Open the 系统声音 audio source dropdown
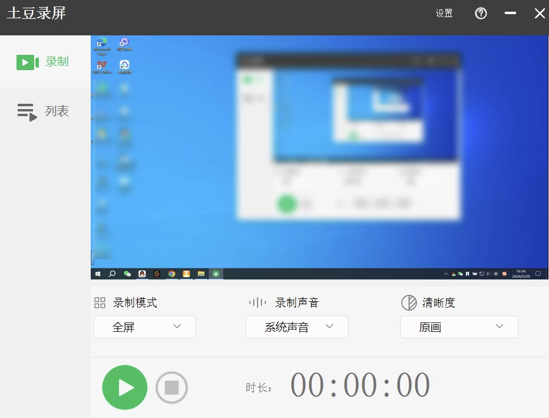The image size is (549, 418). [x=297, y=327]
